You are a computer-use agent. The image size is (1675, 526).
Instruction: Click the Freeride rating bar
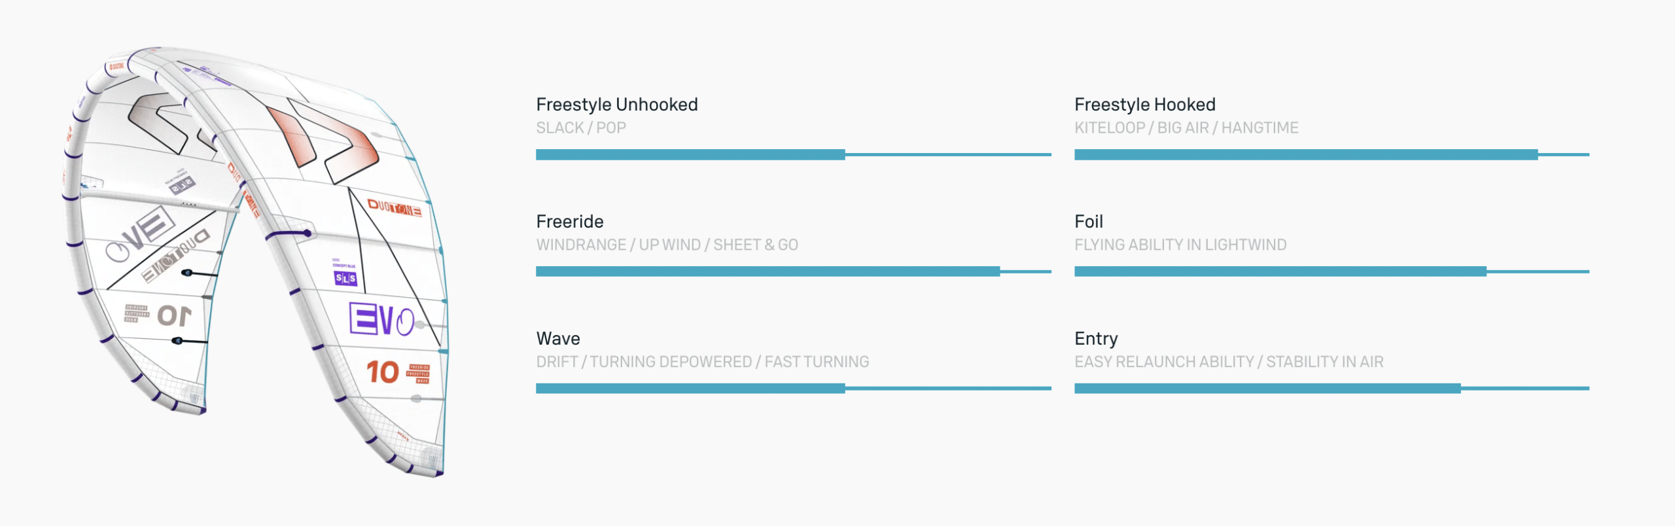[x=793, y=272]
